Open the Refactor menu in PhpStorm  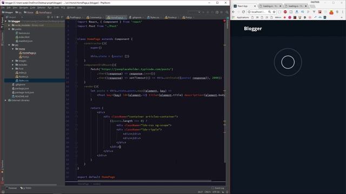tap(41, 8)
